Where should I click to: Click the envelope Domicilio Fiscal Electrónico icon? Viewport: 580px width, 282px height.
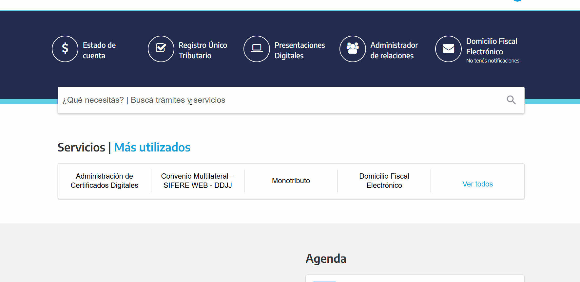448,49
